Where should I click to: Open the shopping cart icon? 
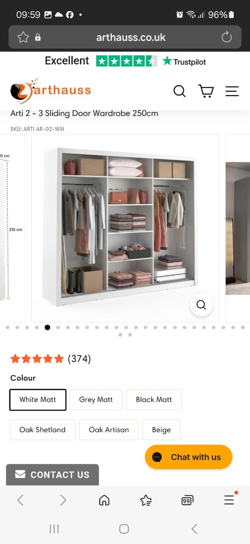[x=206, y=91]
